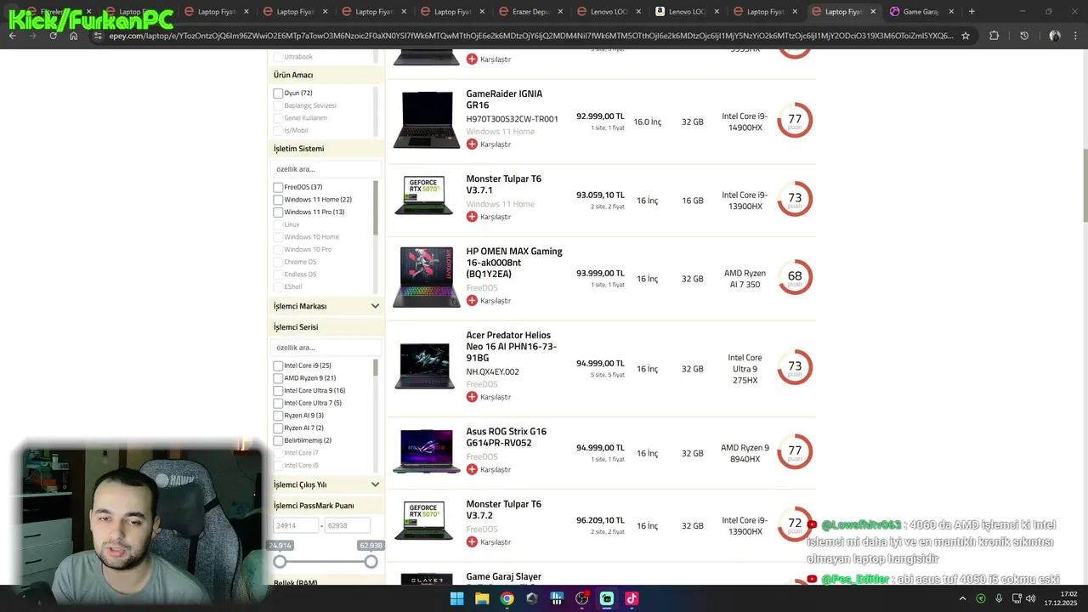Check the FreeDOS (37) filter
Viewport: 1088px width, 612px height.
click(x=278, y=187)
